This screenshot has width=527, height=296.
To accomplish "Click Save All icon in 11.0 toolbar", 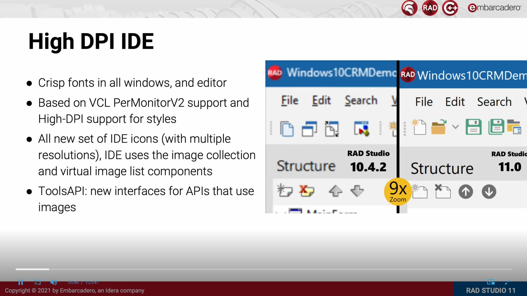I will (496, 127).
